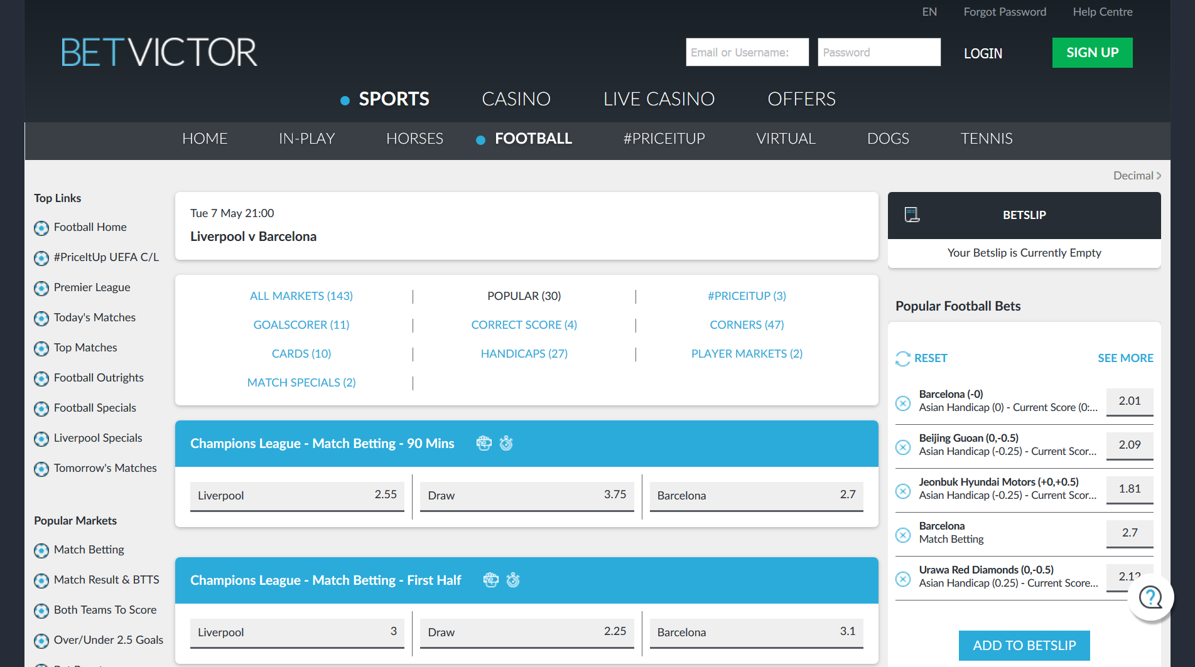The image size is (1195, 667).
Task: Select Draw at 3.75 in 90 Mins
Action: tap(527, 496)
